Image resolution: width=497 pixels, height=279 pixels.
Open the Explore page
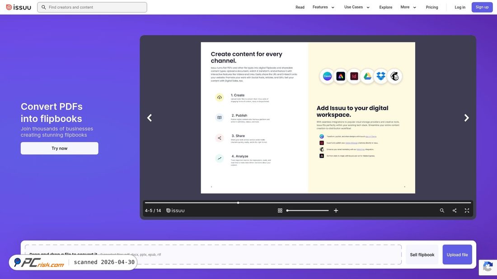pyautogui.click(x=386, y=7)
